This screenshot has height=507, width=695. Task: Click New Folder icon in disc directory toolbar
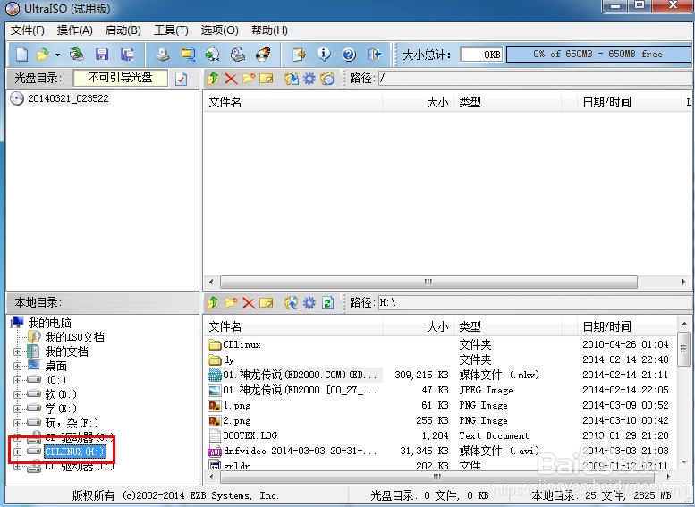tap(249, 79)
